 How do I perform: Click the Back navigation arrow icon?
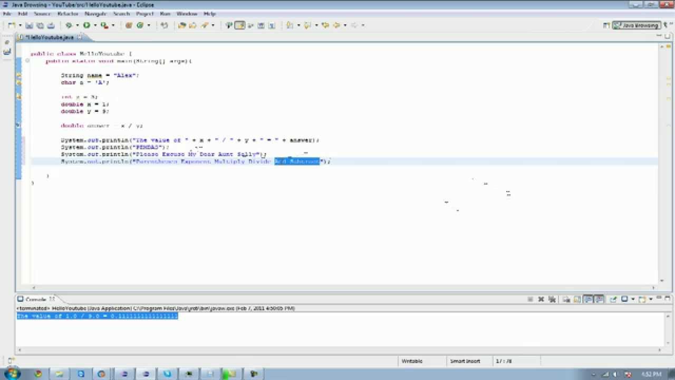(x=336, y=25)
